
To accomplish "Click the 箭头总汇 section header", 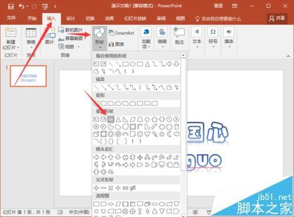I will click(105, 149).
